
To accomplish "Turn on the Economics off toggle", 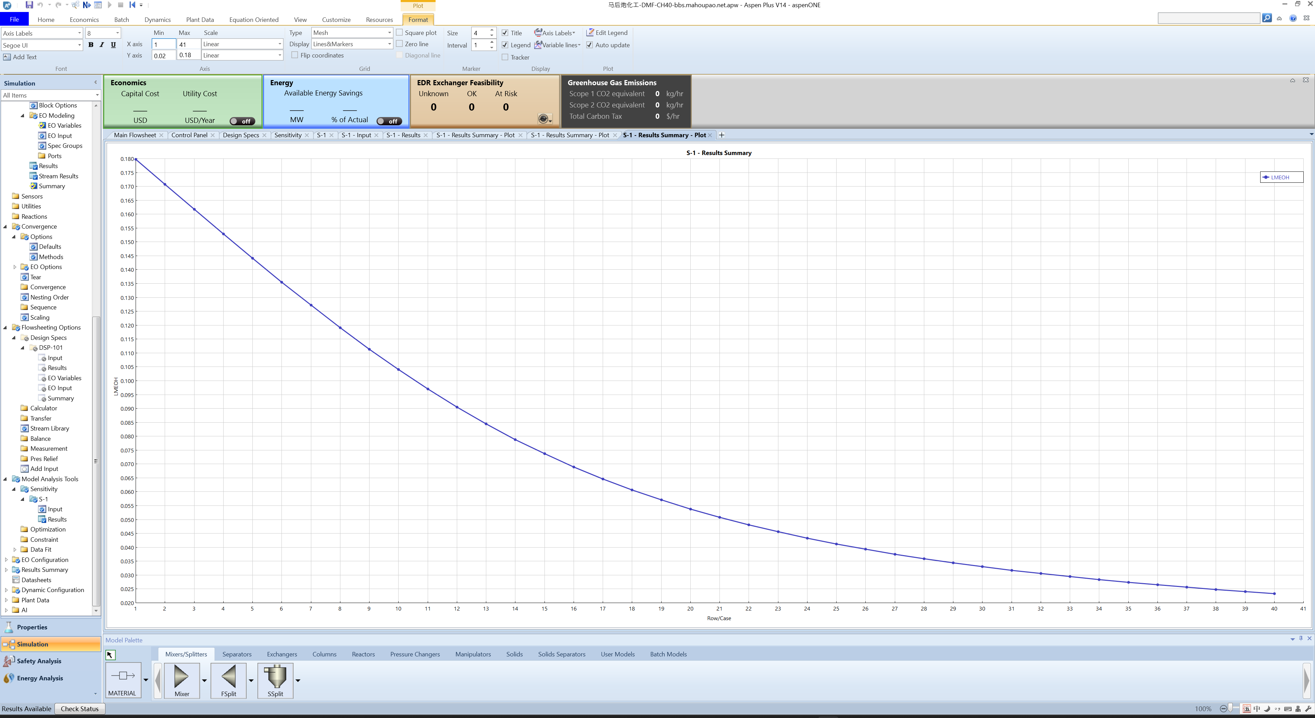I will pyautogui.click(x=242, y=121).
